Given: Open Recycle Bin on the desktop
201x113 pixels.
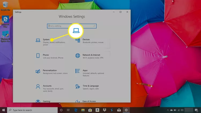Looking at the screenshot, I should pos(5,6).
